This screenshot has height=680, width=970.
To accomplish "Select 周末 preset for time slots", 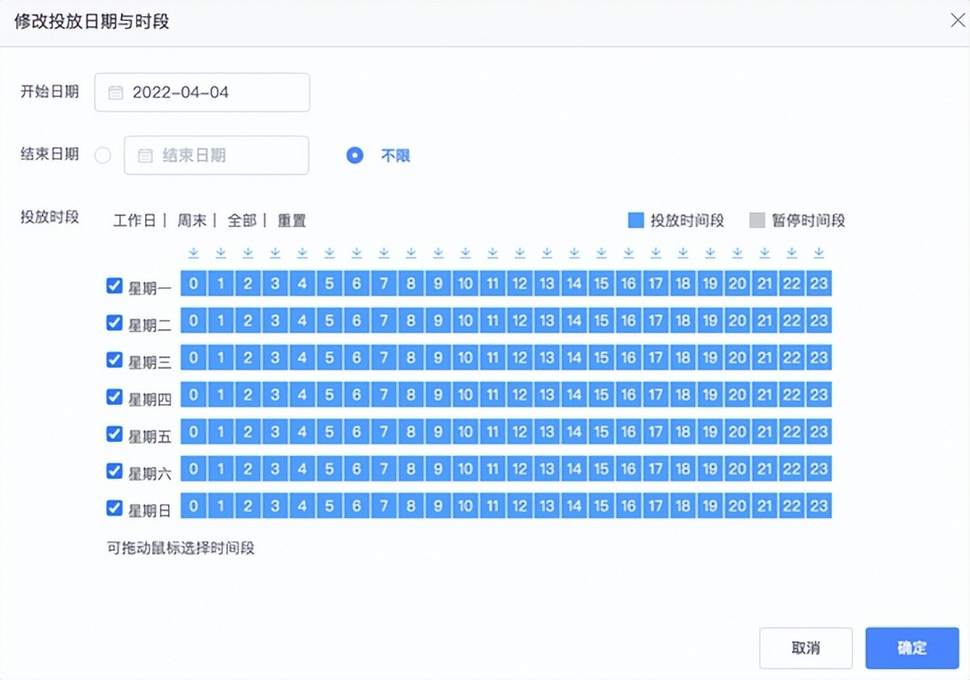I will tap(192, 220).
